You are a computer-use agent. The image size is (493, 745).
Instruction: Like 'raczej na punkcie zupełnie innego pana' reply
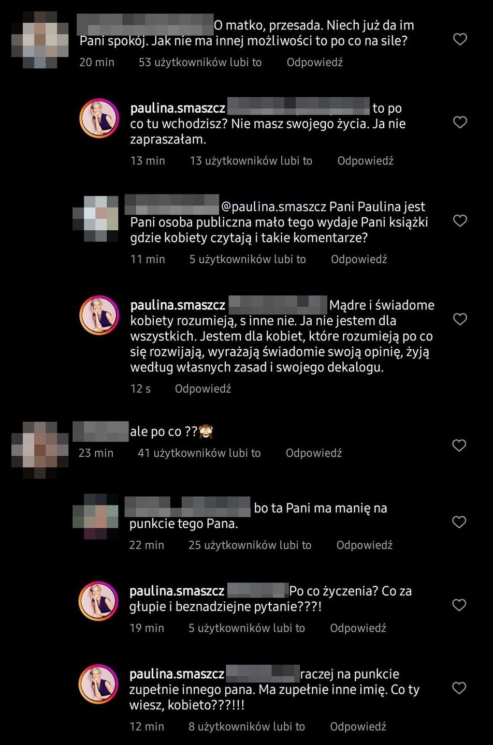coord(459,688)
